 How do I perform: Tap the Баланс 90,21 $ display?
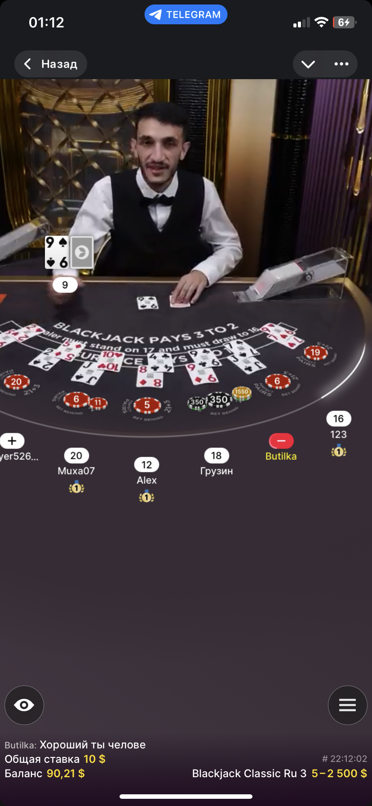point(44,774)
